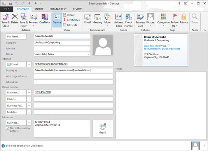The image size is (208, 151).
Task: Click the Save & Close icon
Action: pos(5,20)
